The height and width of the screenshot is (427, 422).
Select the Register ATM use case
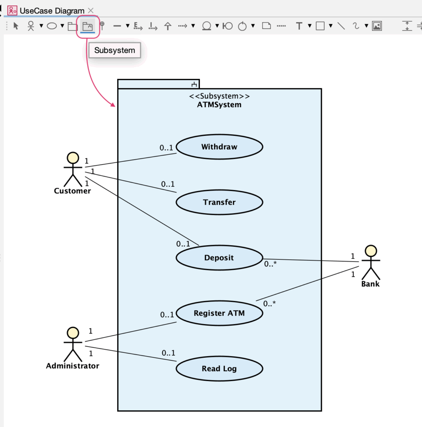219,313
